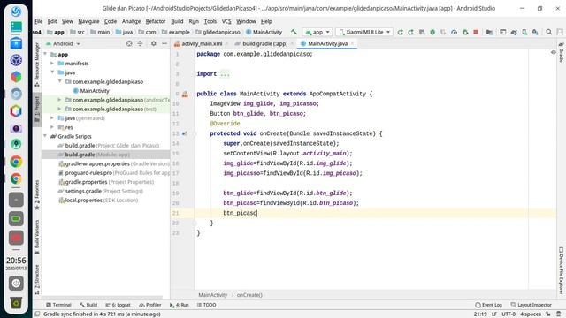566x318 pixels.
Task: Toggle the Favorites side panel
Action: [37, 195]
